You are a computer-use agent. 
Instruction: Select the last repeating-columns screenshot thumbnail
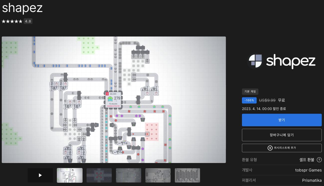(187, 175)
